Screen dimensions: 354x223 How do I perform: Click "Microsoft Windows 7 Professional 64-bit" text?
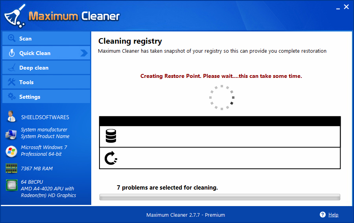(x=44, y=151)
